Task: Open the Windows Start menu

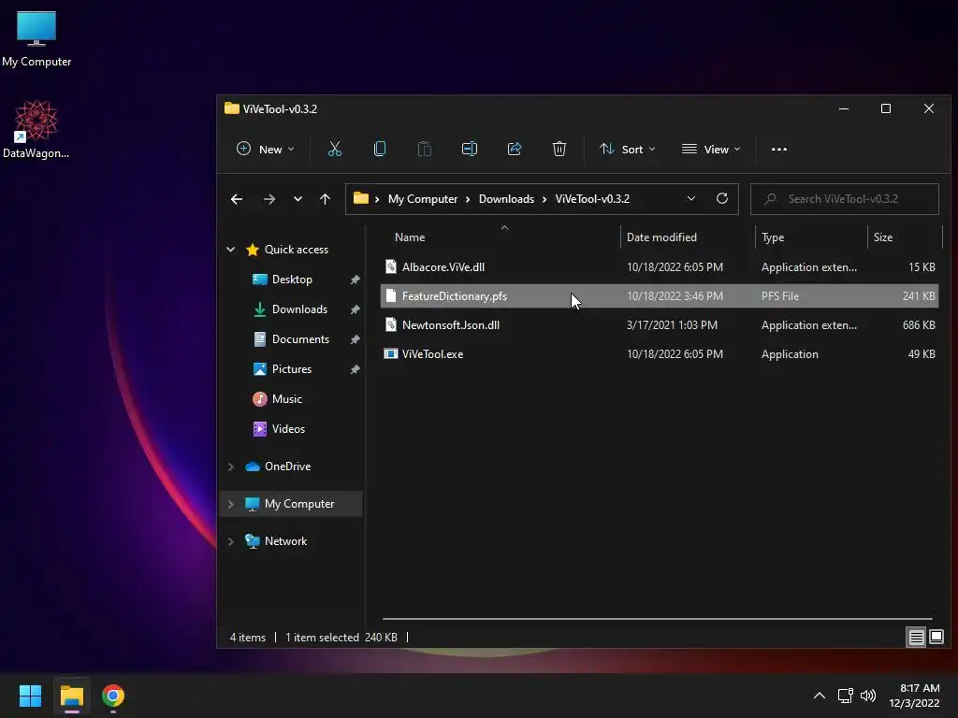Action: click(30, 696)
